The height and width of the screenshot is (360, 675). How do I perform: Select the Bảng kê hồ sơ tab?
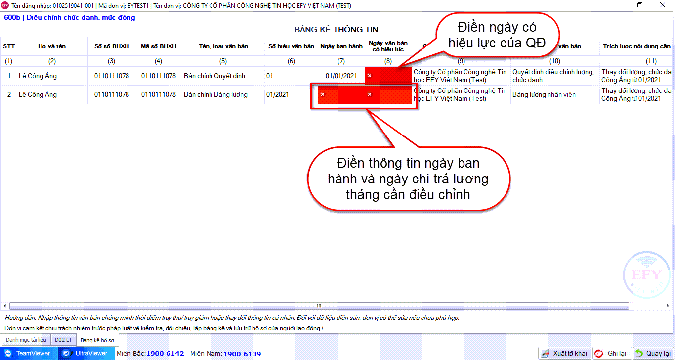[x=97, y=340]
